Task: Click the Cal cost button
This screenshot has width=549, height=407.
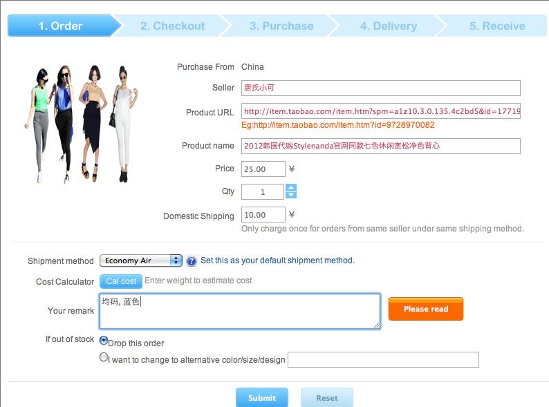Action: click(x=121, y=281)
